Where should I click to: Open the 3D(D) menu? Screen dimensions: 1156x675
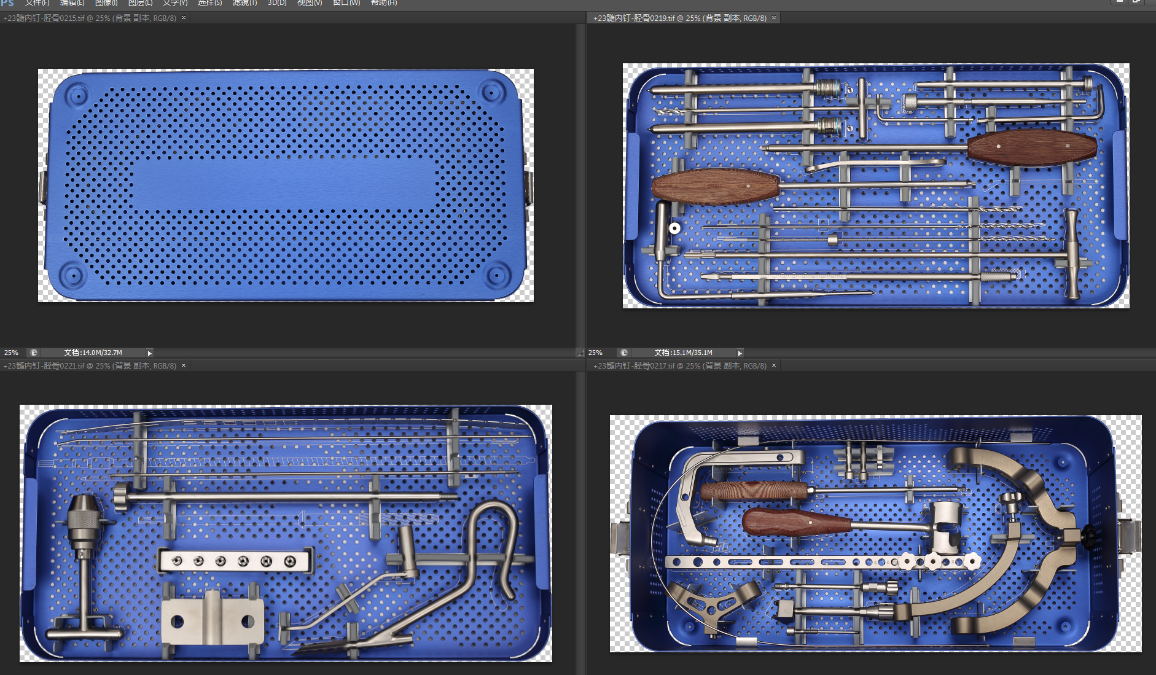pyautogui.click(x=277, y=2)
